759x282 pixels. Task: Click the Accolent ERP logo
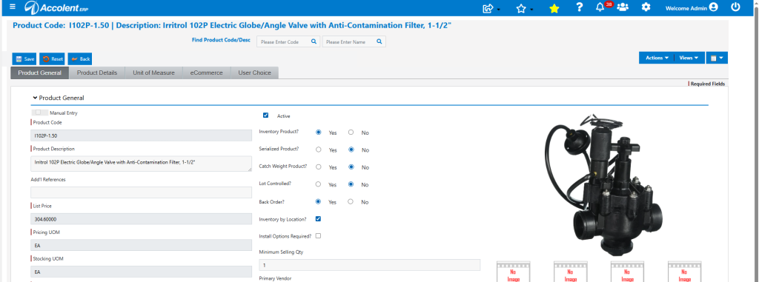click(56, 7)
